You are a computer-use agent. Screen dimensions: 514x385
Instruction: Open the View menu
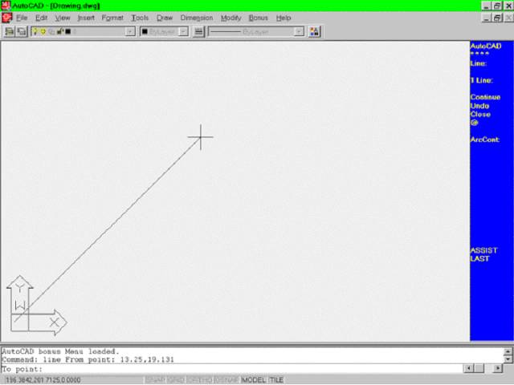click(63, 18)
